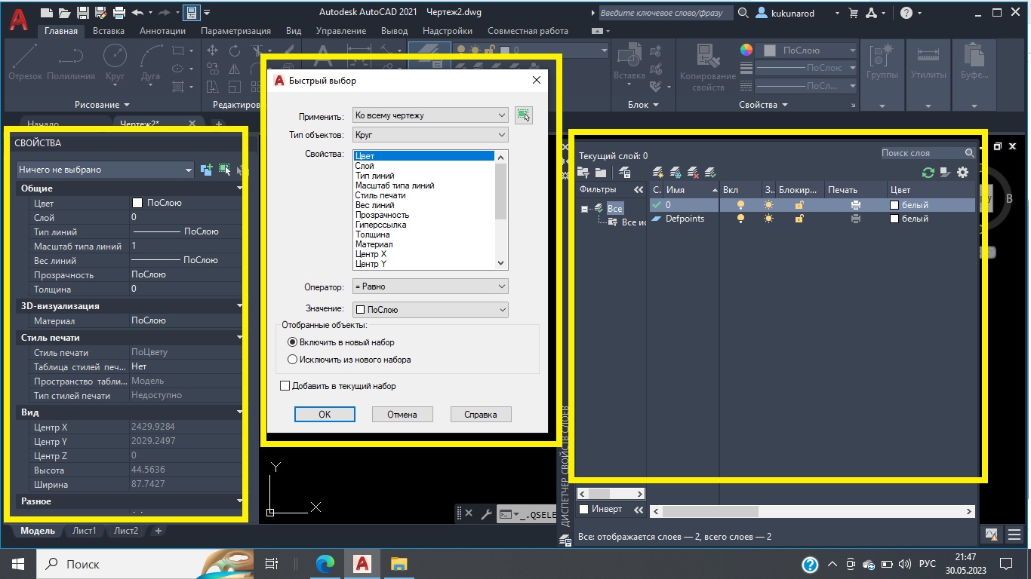Select the Полилиния tool in the ribbon
Image resolution: width=1031 pixels, height=579 pixels.
tap(71, 61)
